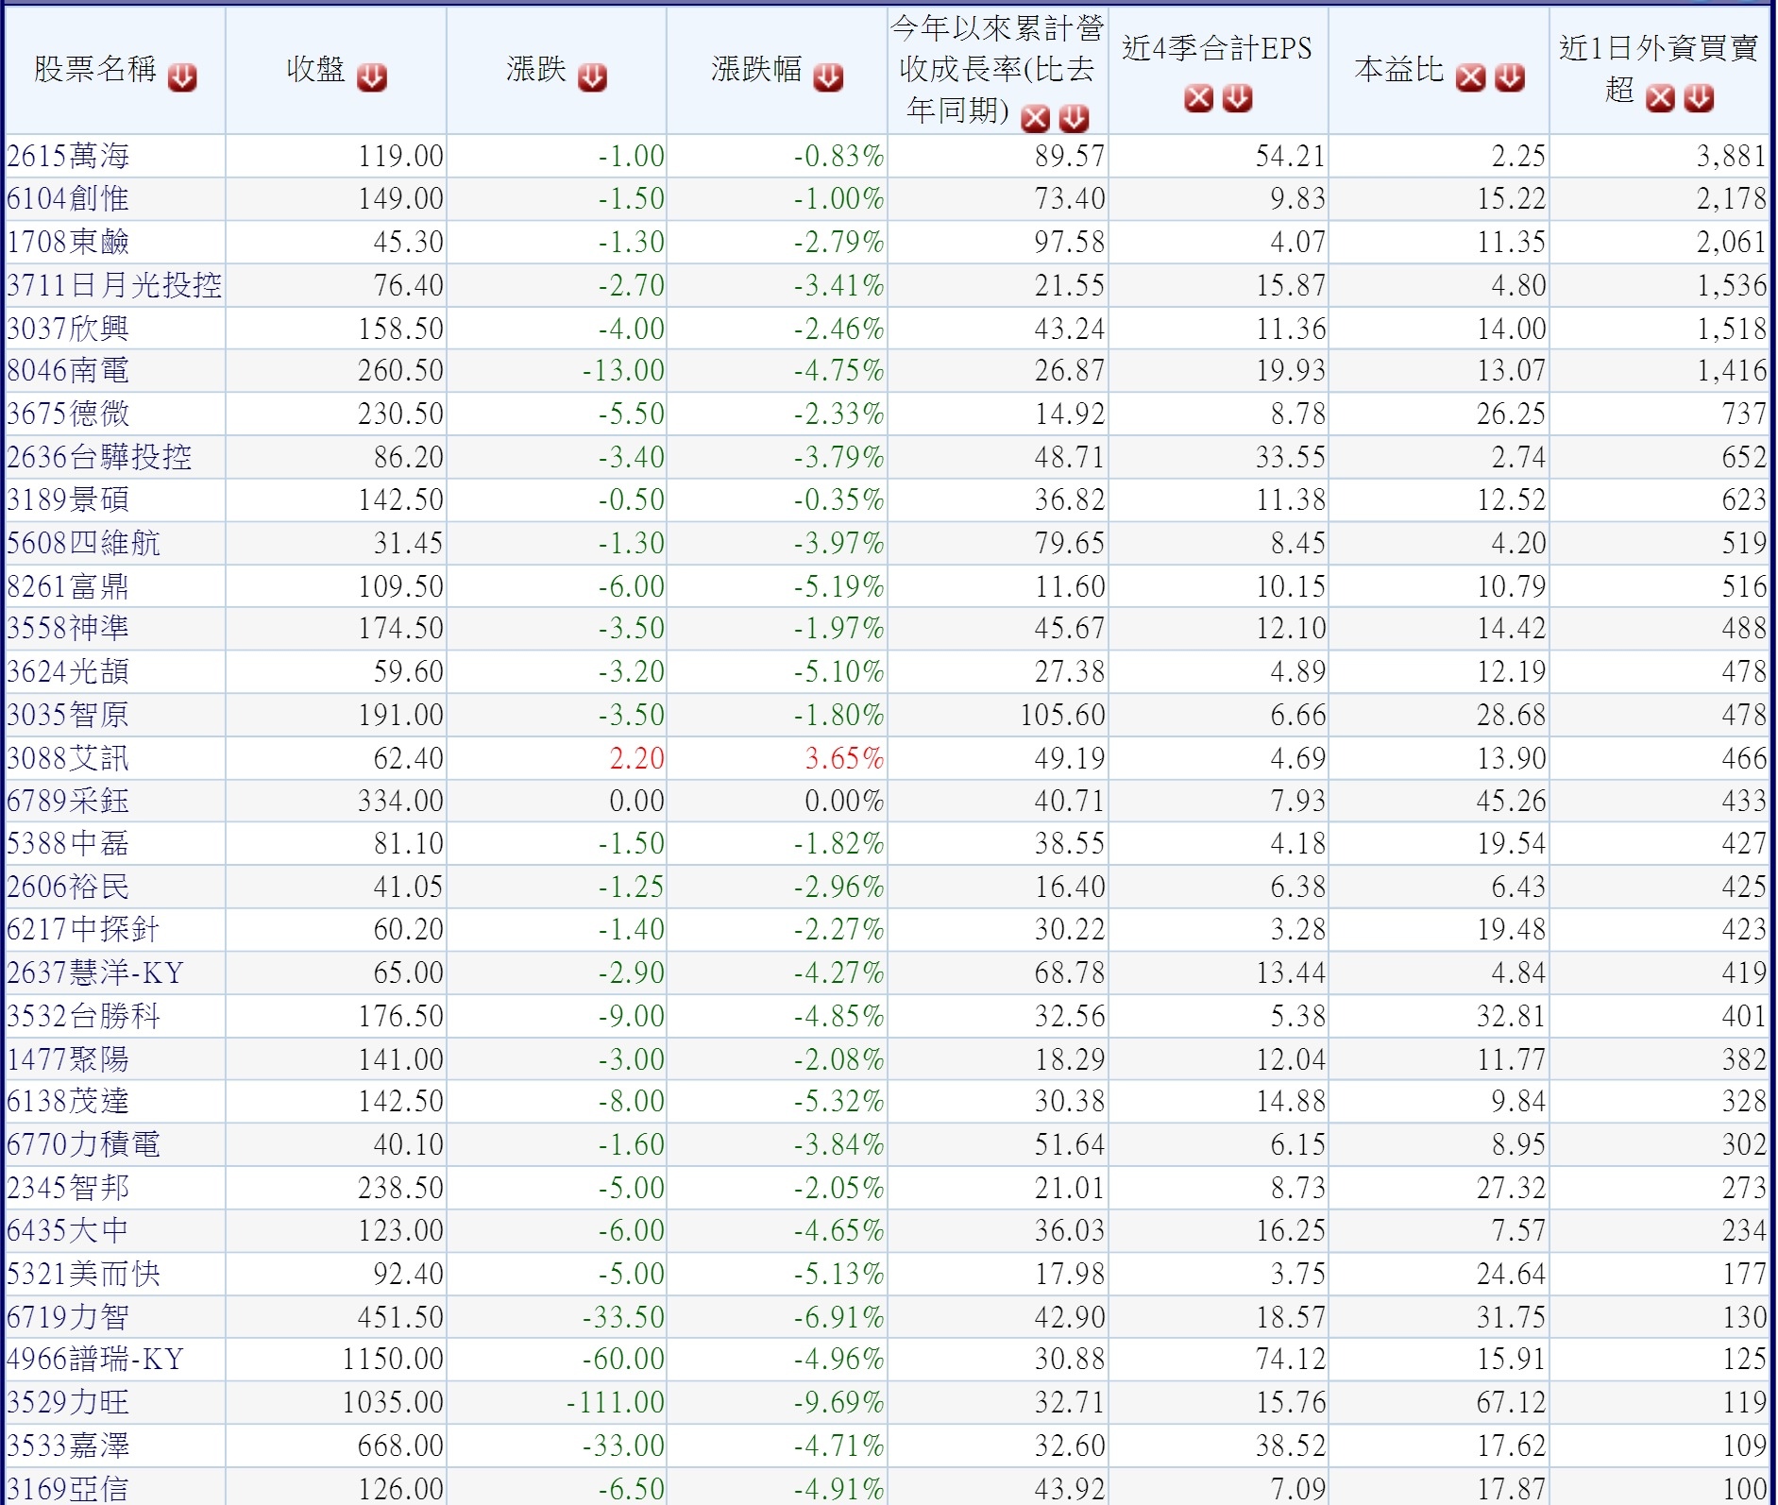The image size is (1778, 1505).
Task: Sort by 近4季合計EPS arrow icon
Action: (x=1238, y=98)
